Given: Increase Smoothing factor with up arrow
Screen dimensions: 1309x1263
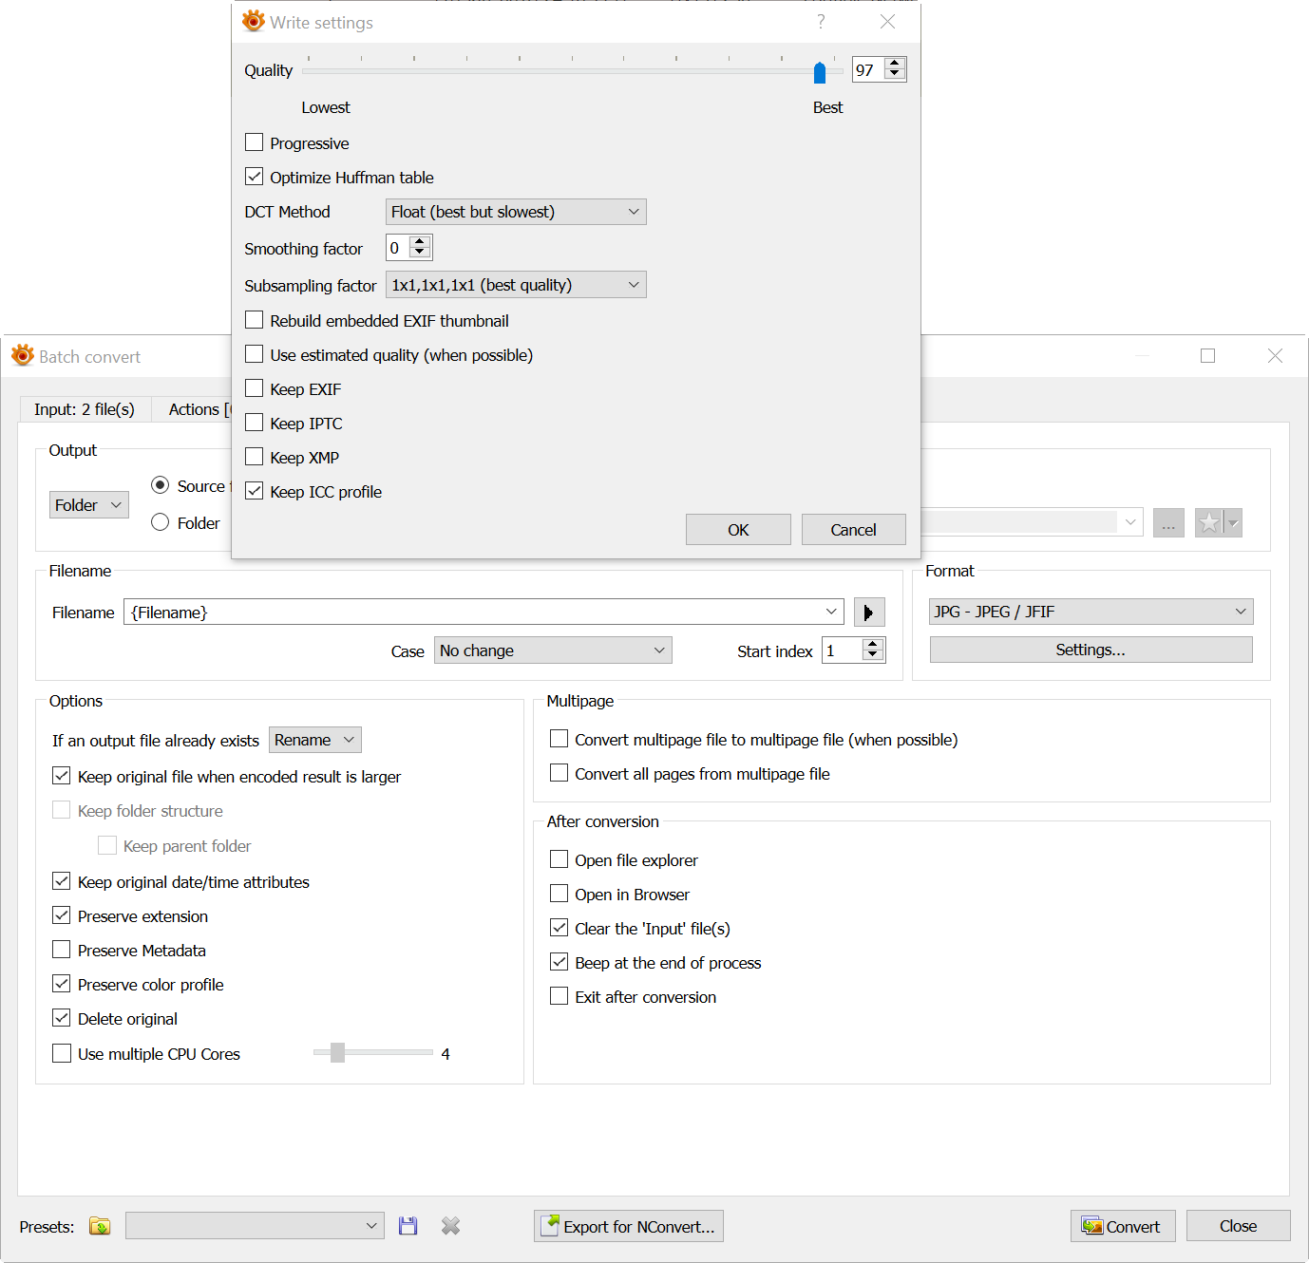Looking at the screenshot, I should coord(421,242).
